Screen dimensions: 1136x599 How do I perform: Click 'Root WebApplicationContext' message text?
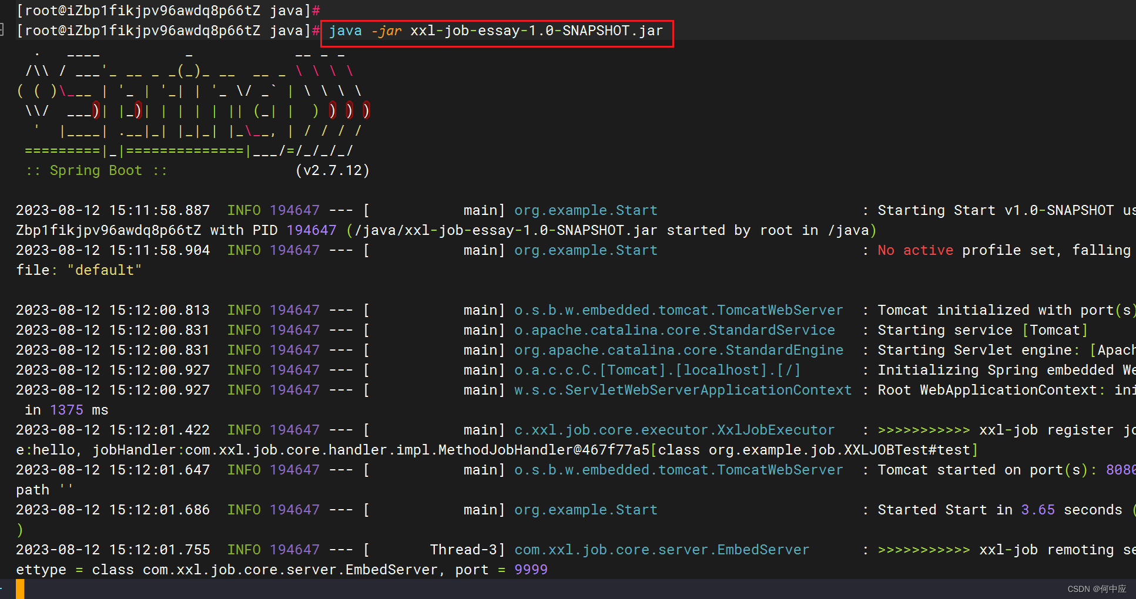click(x=987, y=390)
